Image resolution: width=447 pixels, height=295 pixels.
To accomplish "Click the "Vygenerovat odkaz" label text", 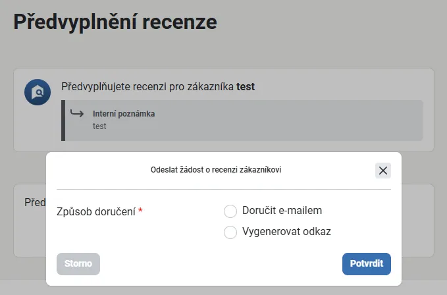I will [286, 232].
